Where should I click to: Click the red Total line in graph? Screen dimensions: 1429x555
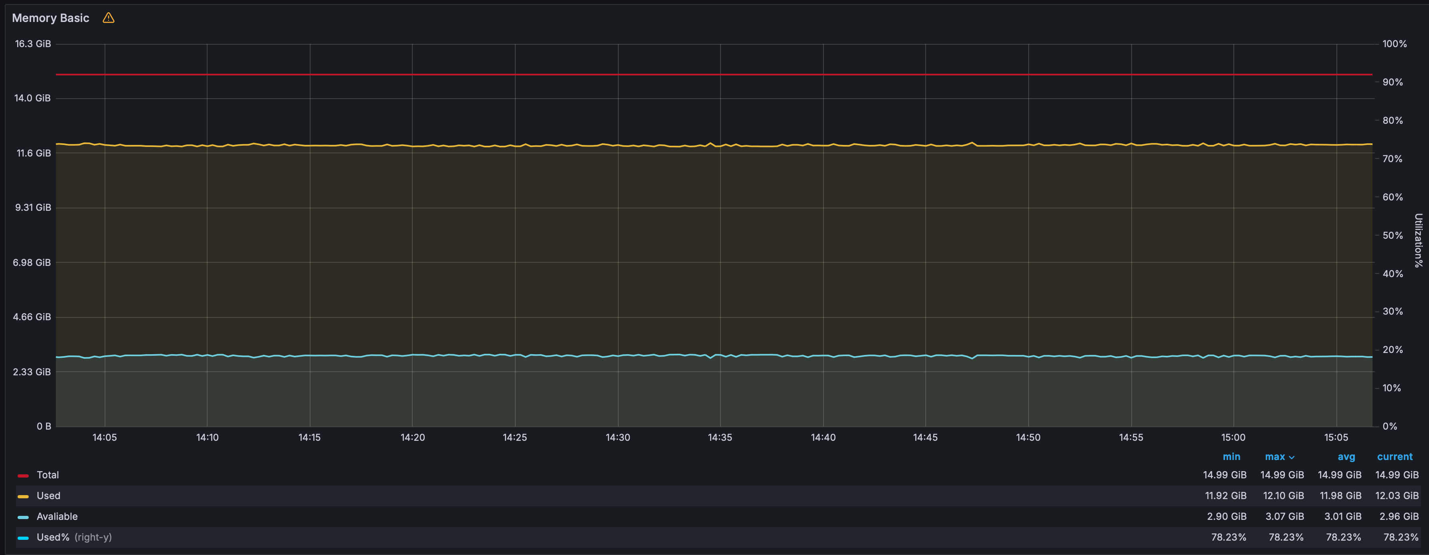point(714,74)
